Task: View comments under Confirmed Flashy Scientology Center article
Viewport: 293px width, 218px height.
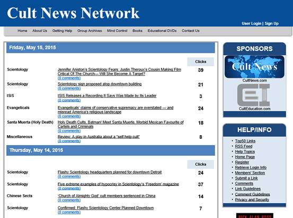Action: 69,212
